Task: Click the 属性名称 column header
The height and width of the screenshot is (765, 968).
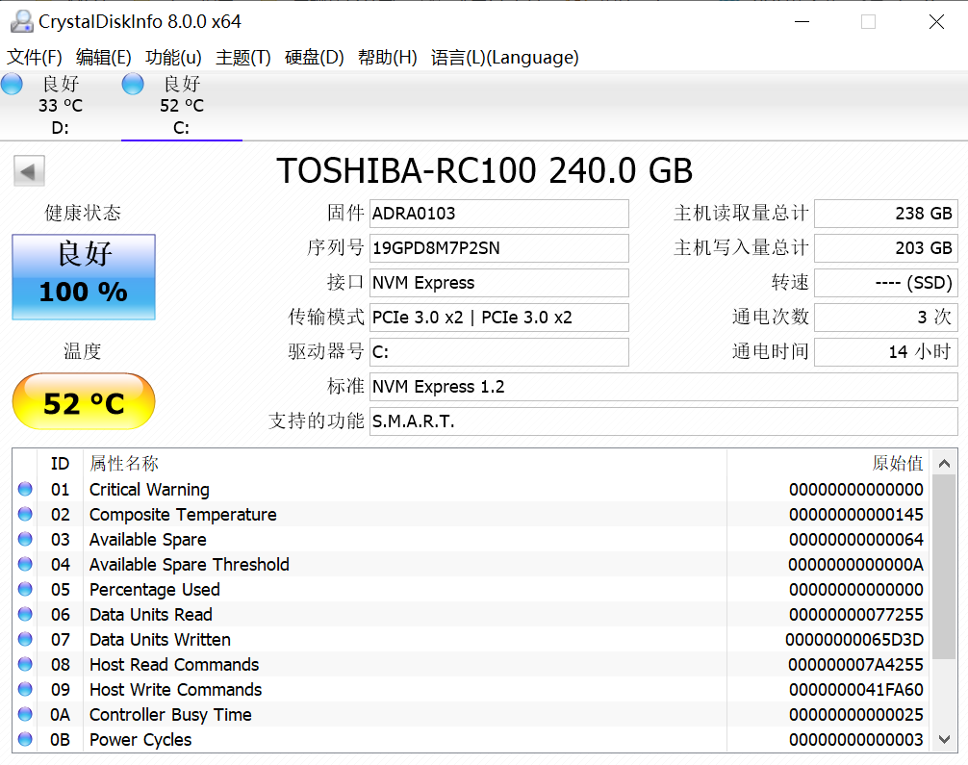Action: [404, 464]
